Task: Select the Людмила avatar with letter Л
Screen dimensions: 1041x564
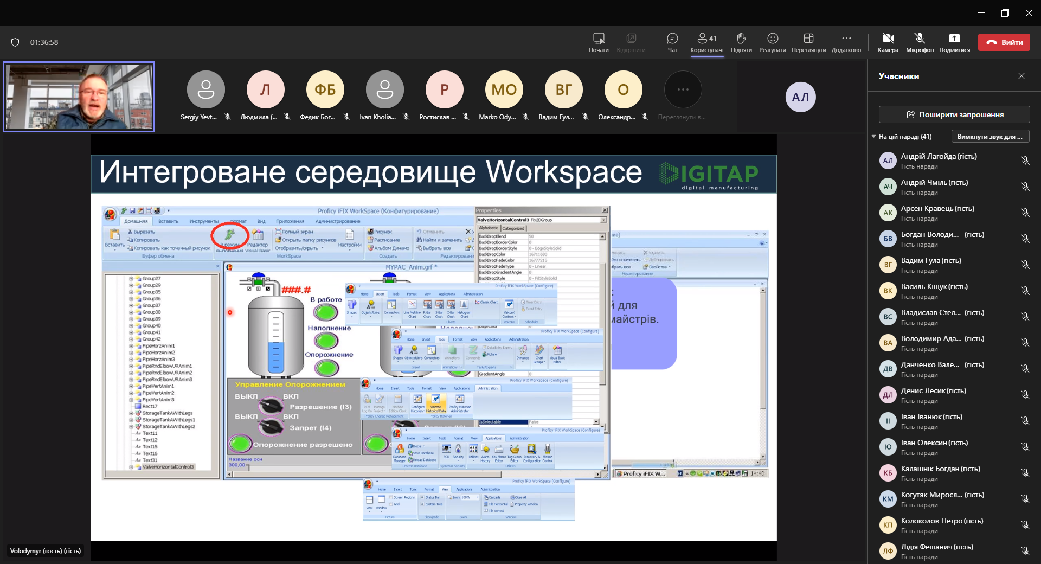Action: pos(266,89)
